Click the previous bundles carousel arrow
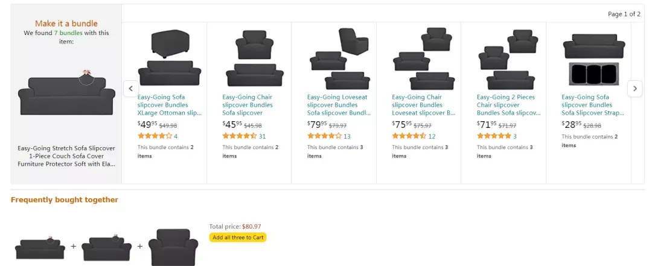 pyautogui.click(x=131, y=88)
